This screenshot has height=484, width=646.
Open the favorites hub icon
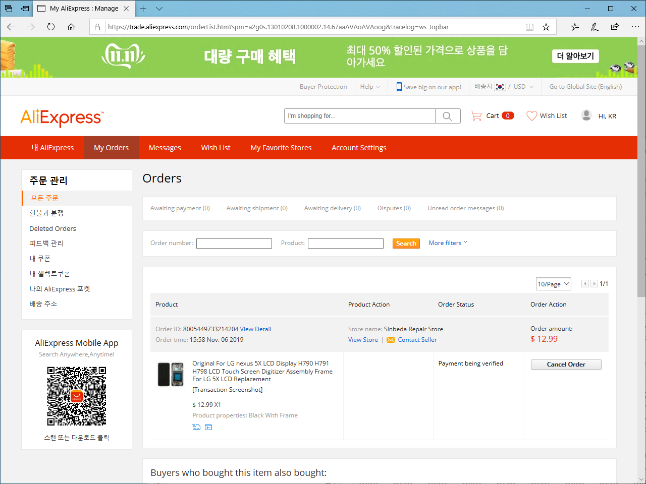pos(575,27)
